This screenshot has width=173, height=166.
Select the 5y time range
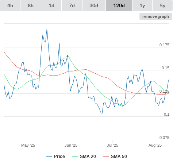coord(162,5)
